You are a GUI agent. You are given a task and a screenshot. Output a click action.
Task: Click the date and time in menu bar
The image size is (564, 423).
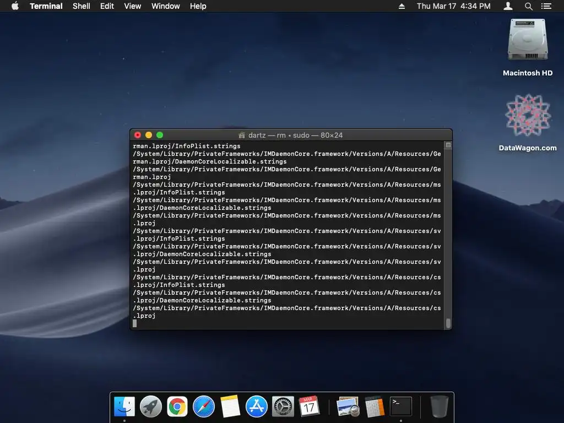coord(454,6)
